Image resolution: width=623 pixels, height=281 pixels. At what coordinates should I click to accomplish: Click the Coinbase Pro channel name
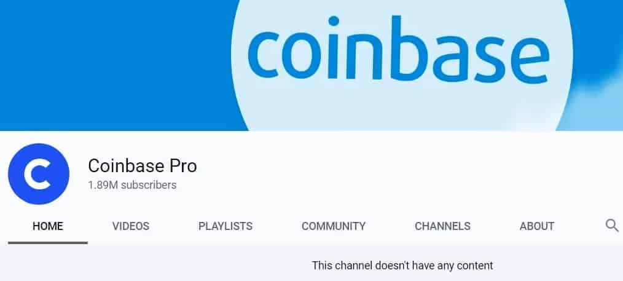[143, 166]
